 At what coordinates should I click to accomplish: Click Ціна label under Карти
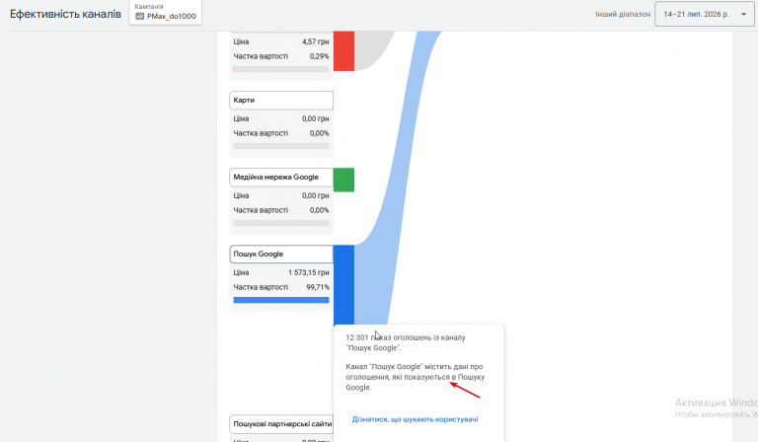[241, 118]
